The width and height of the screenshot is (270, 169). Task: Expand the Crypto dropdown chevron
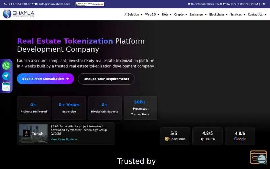point(186,14)
